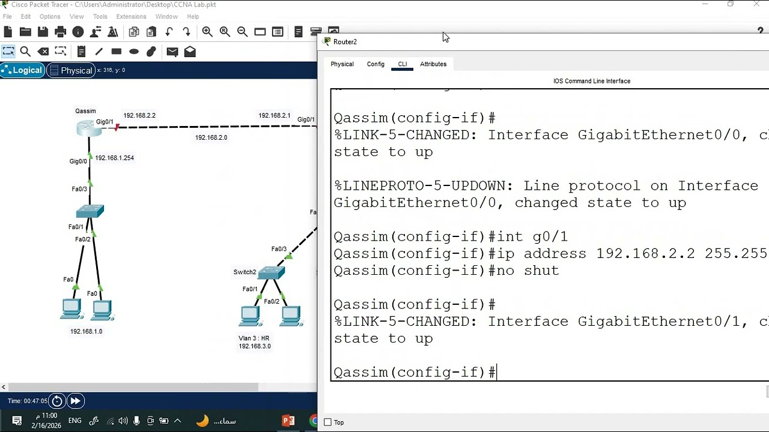Enable the Top checkbox in Router2
769x432 pixels.
327,422
